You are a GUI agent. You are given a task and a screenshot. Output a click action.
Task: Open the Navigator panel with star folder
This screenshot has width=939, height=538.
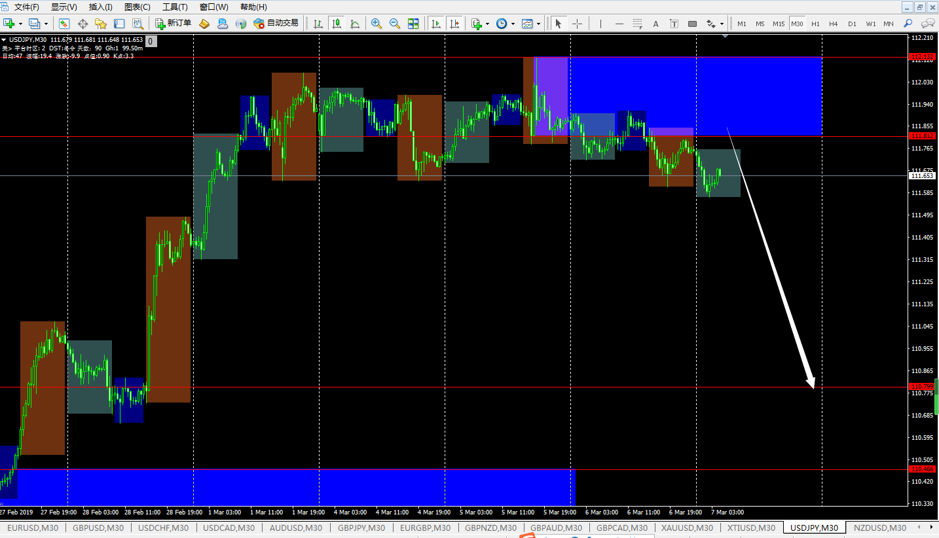[x=101, y=24]
